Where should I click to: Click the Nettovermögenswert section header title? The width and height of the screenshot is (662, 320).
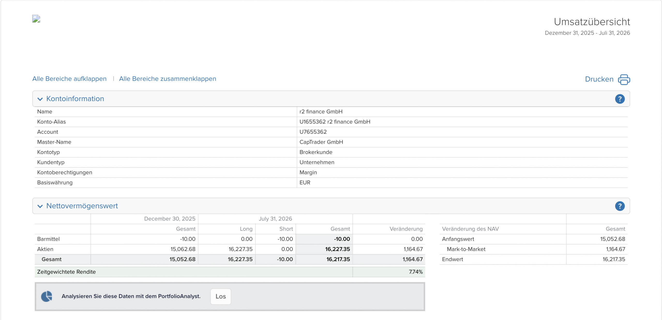82,206
